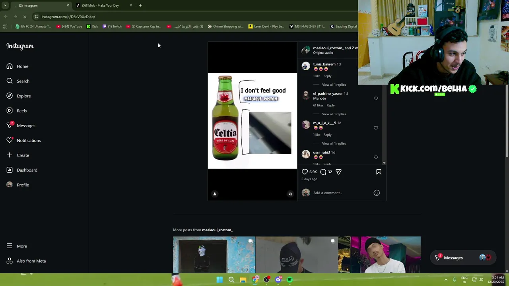Open the browser apps grid shortcut
The width and height of the screenshot is (509, 286).
pyautogui.click(x=5, y=27)
